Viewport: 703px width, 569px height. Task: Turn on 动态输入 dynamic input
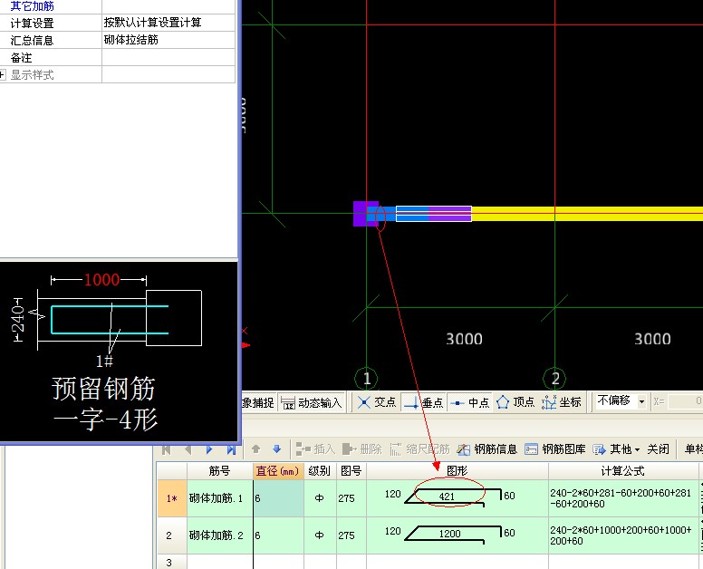311,402
